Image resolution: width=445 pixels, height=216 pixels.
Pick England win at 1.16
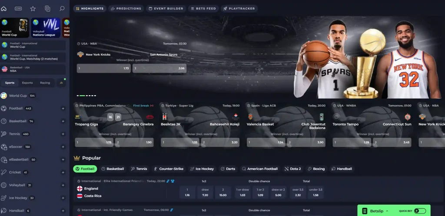point(187,192)
